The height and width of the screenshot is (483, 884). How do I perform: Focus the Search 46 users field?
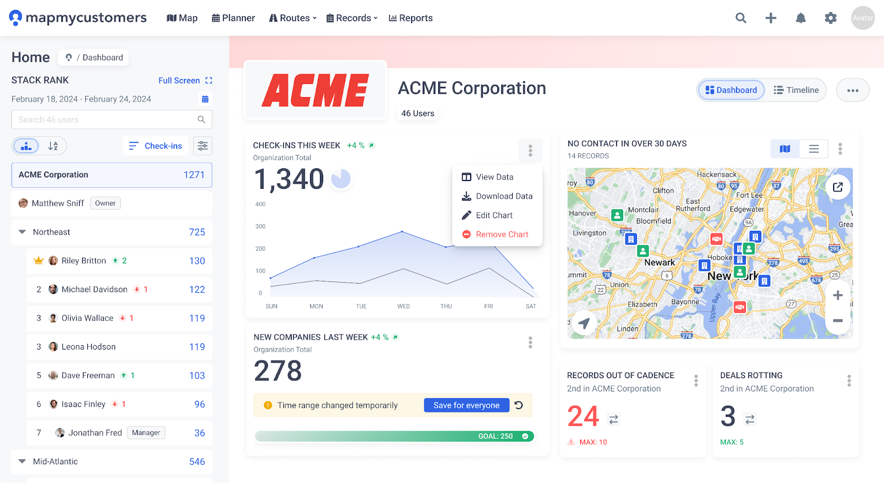click(112, 120)
